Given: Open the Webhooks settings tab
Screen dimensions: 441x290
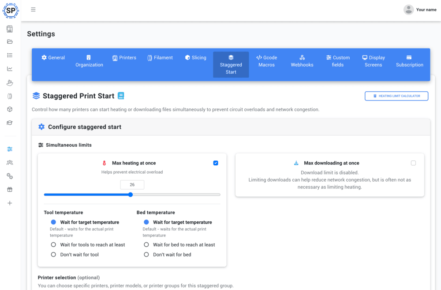Looking at the screenshot, I should (x=302, y=61).
